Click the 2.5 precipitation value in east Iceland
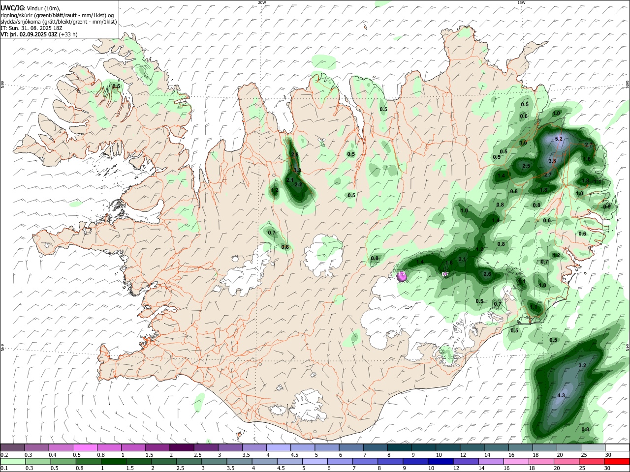Image resolution: width=630 pixels, height=472 pixels. [526, 166]
